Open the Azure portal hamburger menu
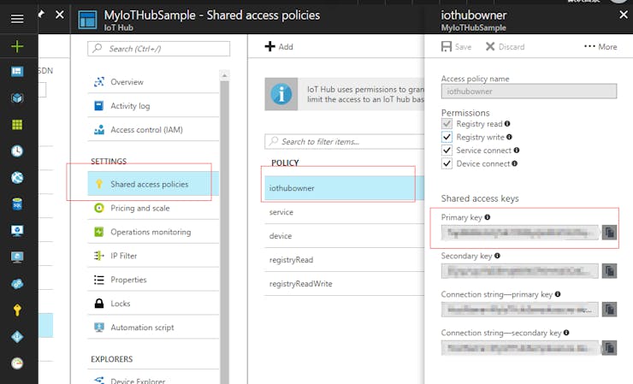Screen dimensions: 633x384 coord(17,19)
